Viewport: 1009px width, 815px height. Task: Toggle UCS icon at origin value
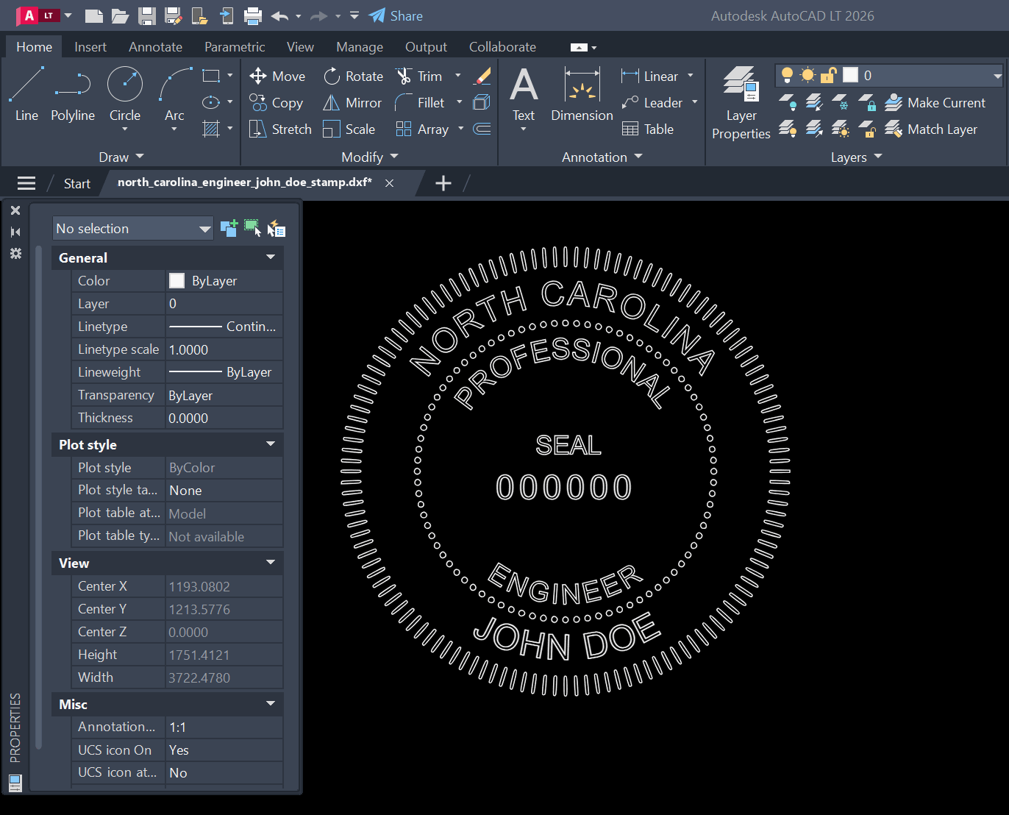(x=224, y=773)
